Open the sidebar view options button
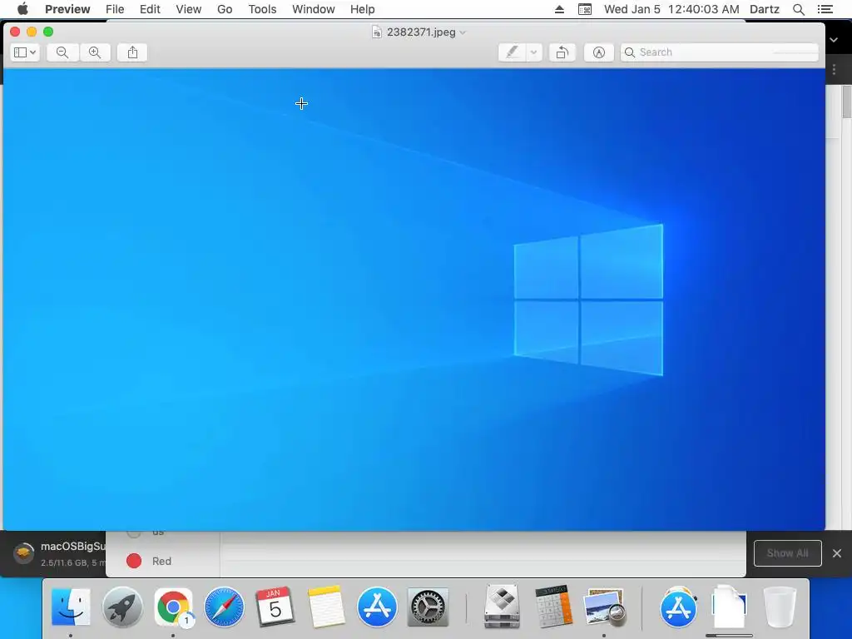The height and width of the screenshot is (639, 852). click(25, 52)
